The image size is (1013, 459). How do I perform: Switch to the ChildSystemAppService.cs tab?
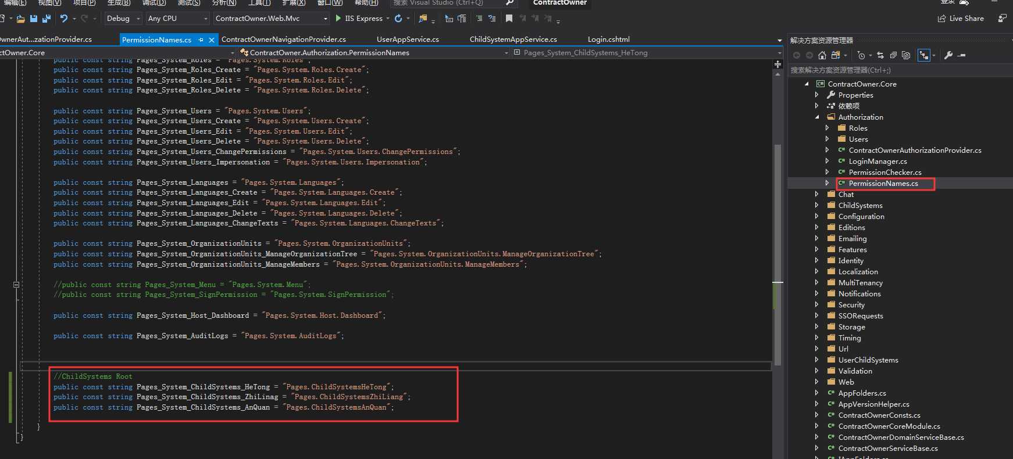point(513,40)
